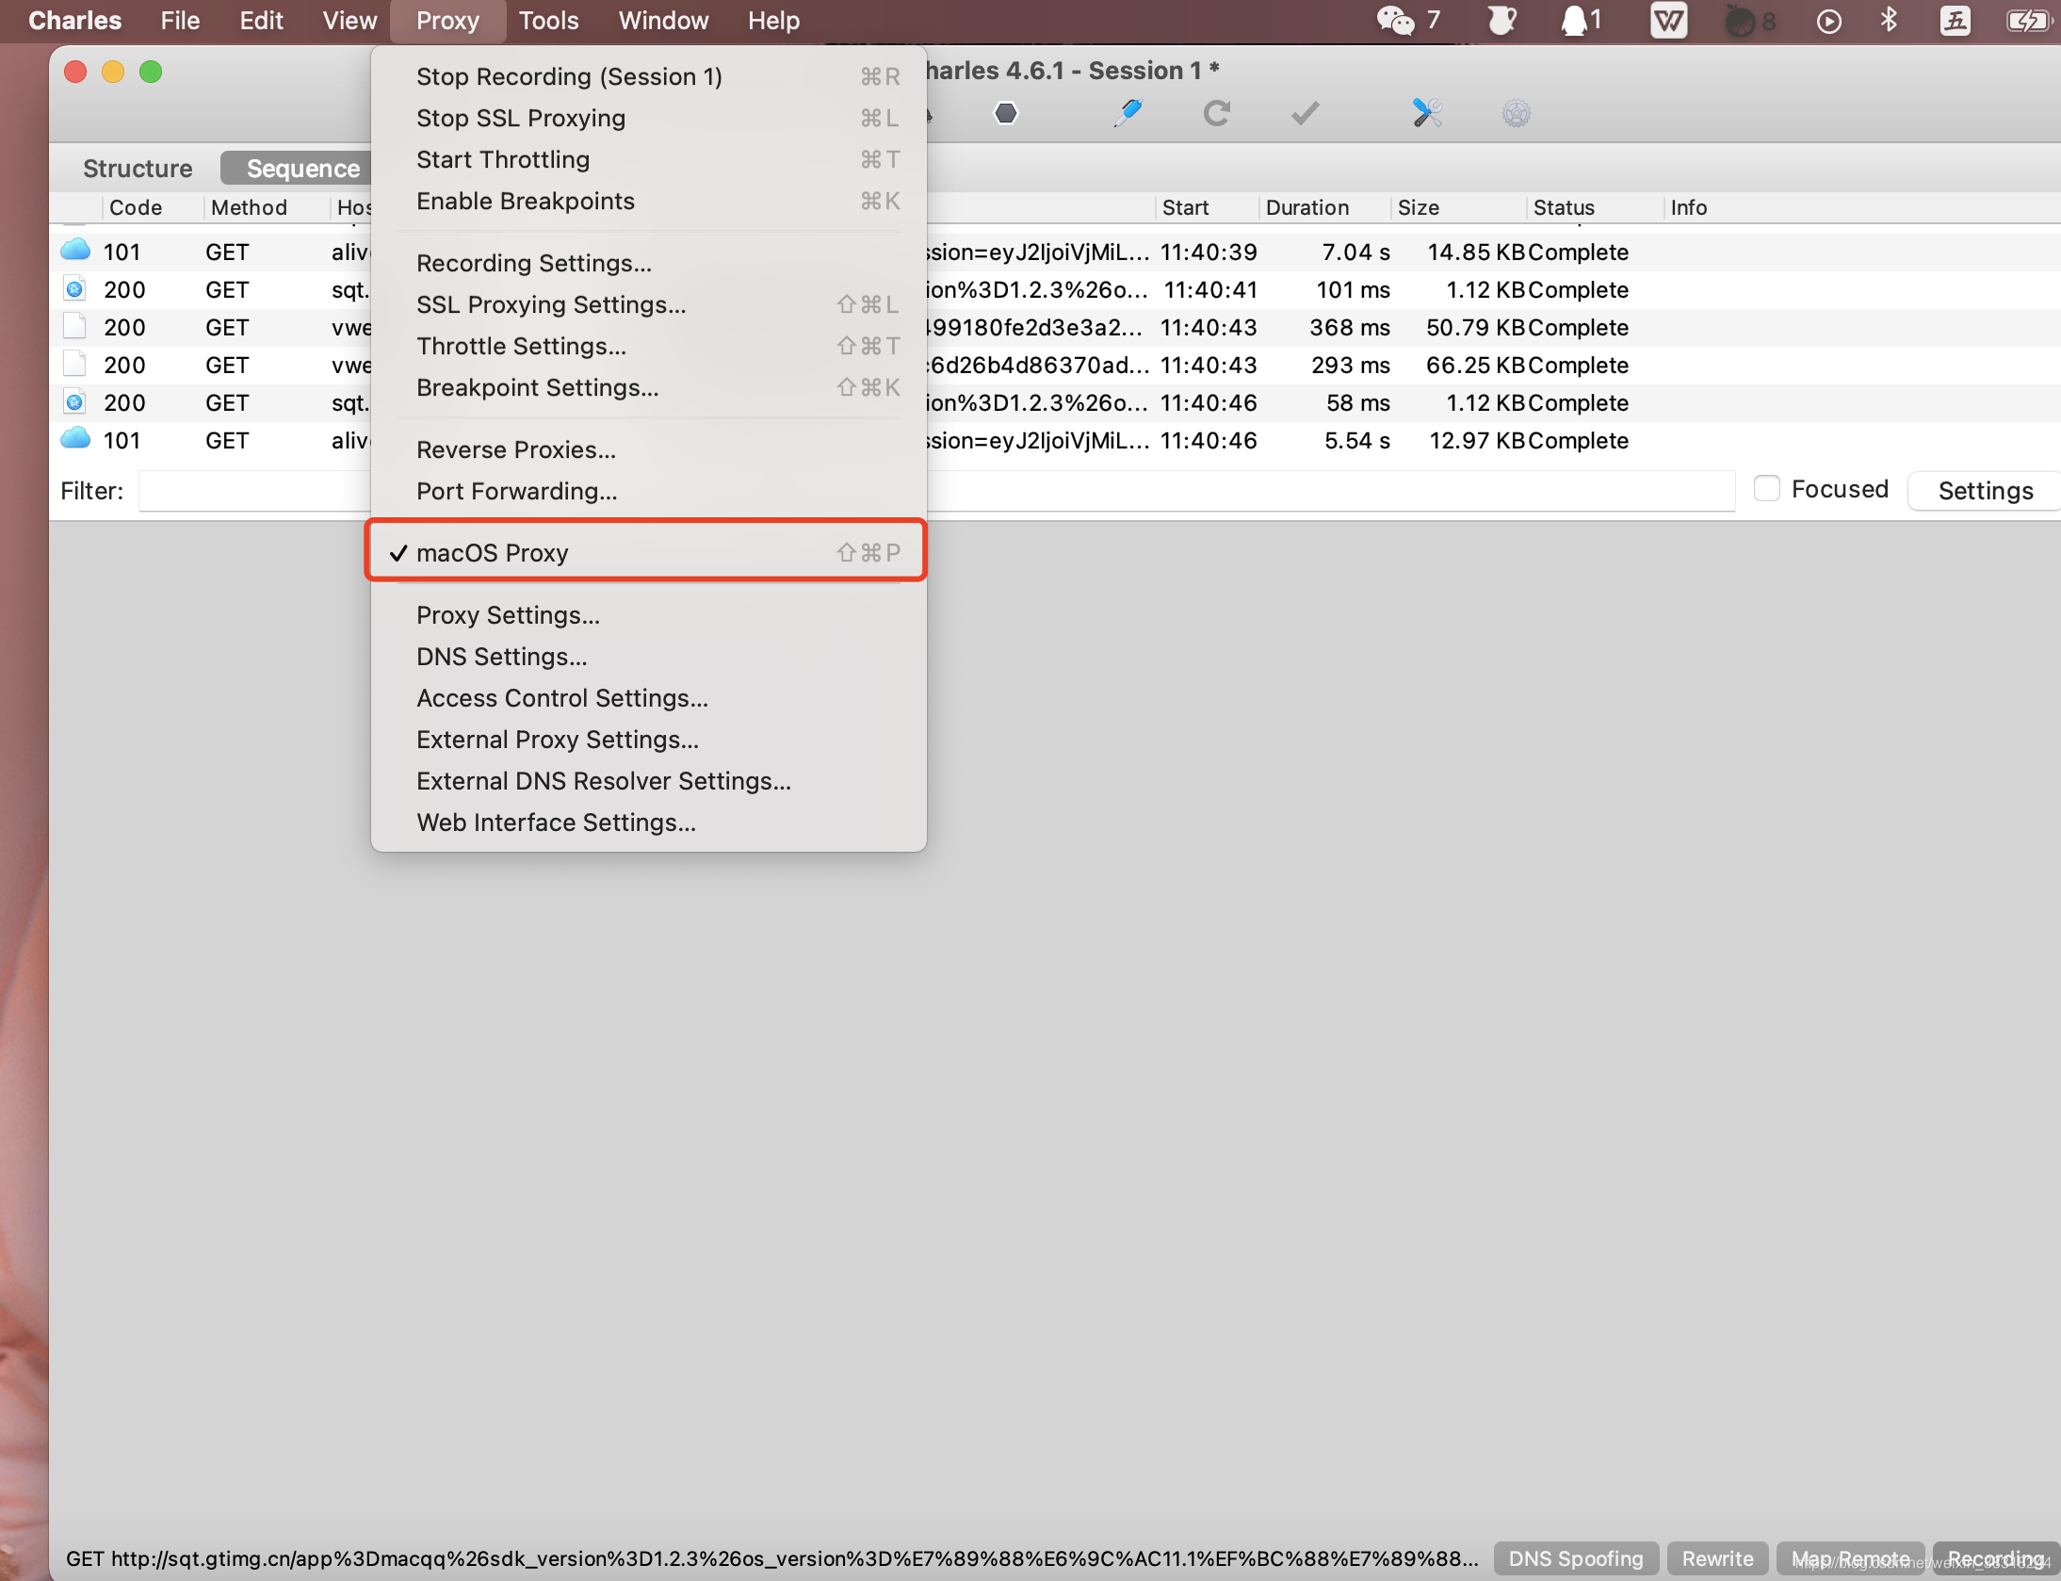Open External DNS Resolver Settings...

[648, 781]
